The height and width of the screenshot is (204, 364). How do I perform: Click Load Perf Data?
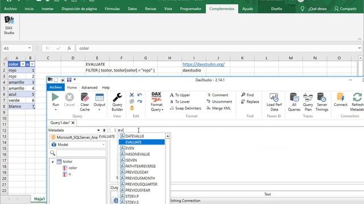[x=274, y=102]
